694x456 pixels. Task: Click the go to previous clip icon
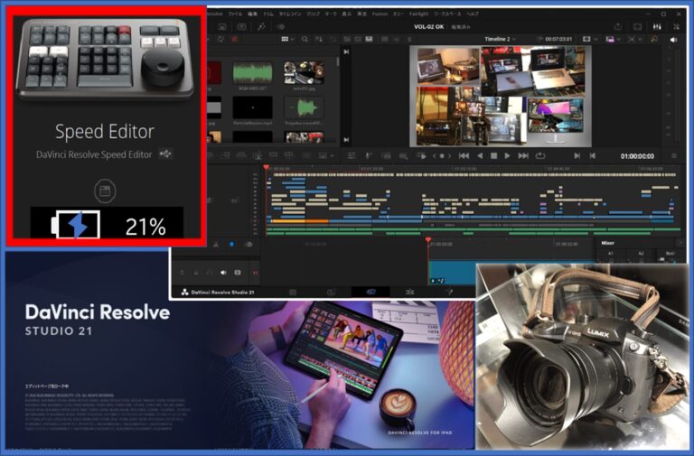click(x=592, y=155)
